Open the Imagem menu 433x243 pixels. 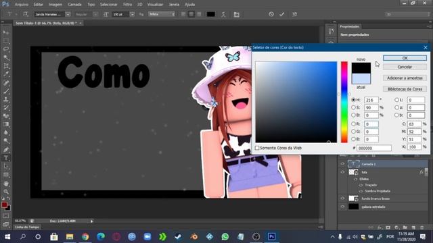tap(55, 5)
